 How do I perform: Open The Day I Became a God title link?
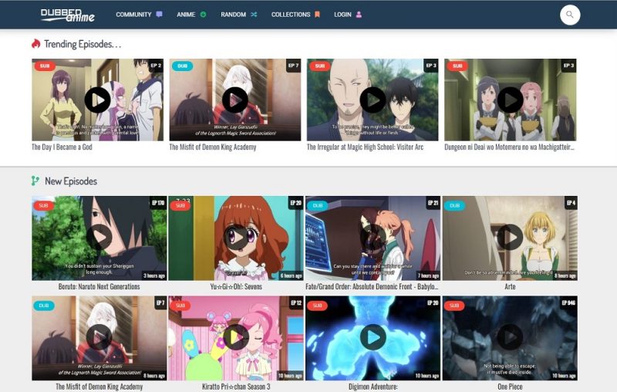(62, 147)
